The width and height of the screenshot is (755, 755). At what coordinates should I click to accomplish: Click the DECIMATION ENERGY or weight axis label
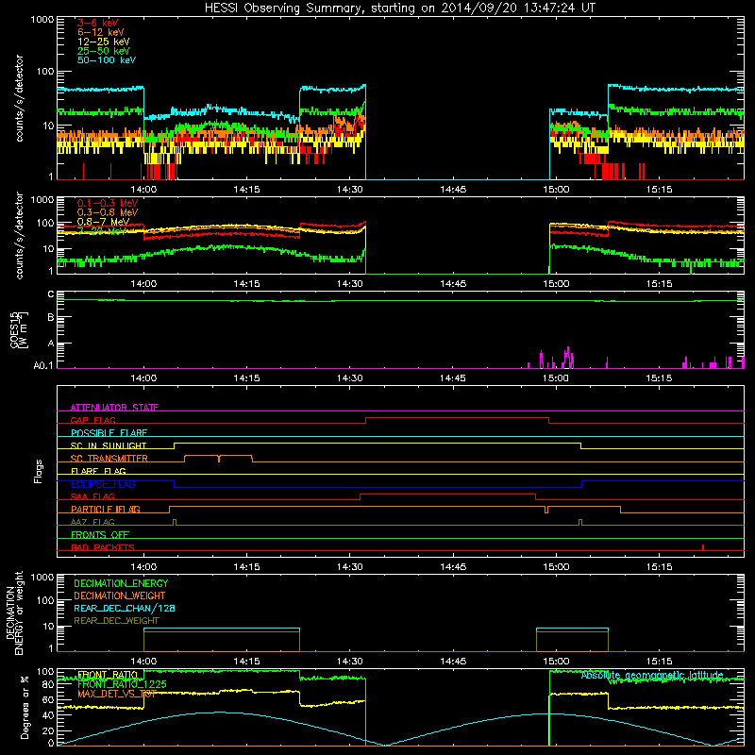14,612
